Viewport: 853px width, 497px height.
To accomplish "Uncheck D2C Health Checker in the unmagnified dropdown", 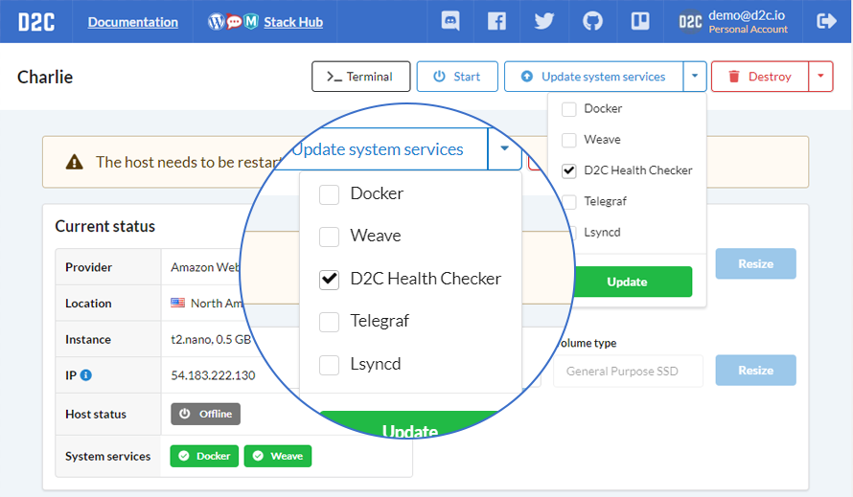I will [x=569, y=170].
